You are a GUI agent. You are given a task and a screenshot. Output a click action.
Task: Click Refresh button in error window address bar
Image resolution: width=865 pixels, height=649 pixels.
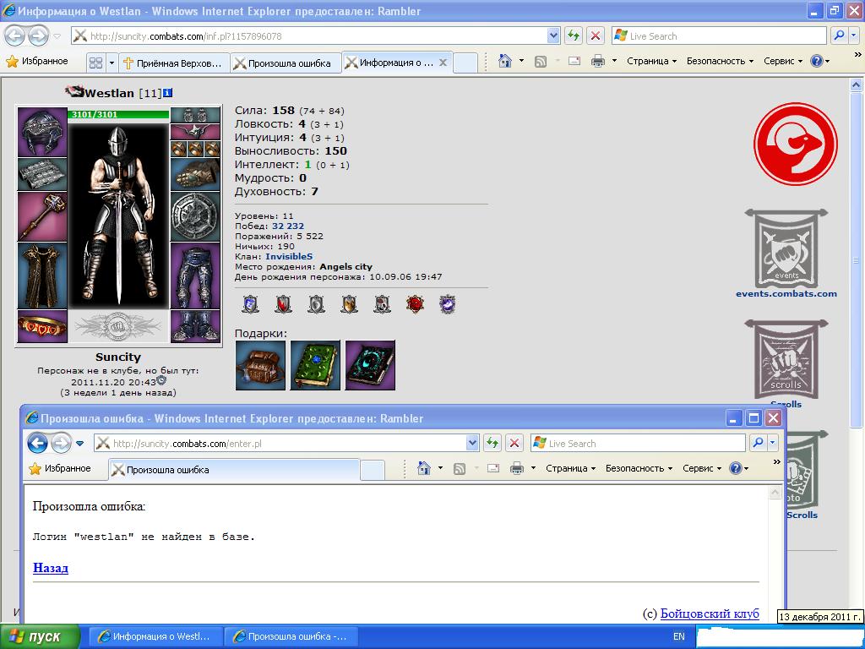tap(492, 443)
